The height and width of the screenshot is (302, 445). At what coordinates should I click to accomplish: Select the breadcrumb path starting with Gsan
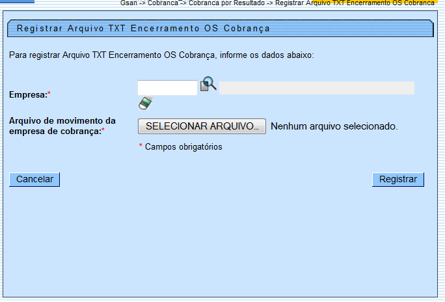pyautogui.click(x=277, y=3)
